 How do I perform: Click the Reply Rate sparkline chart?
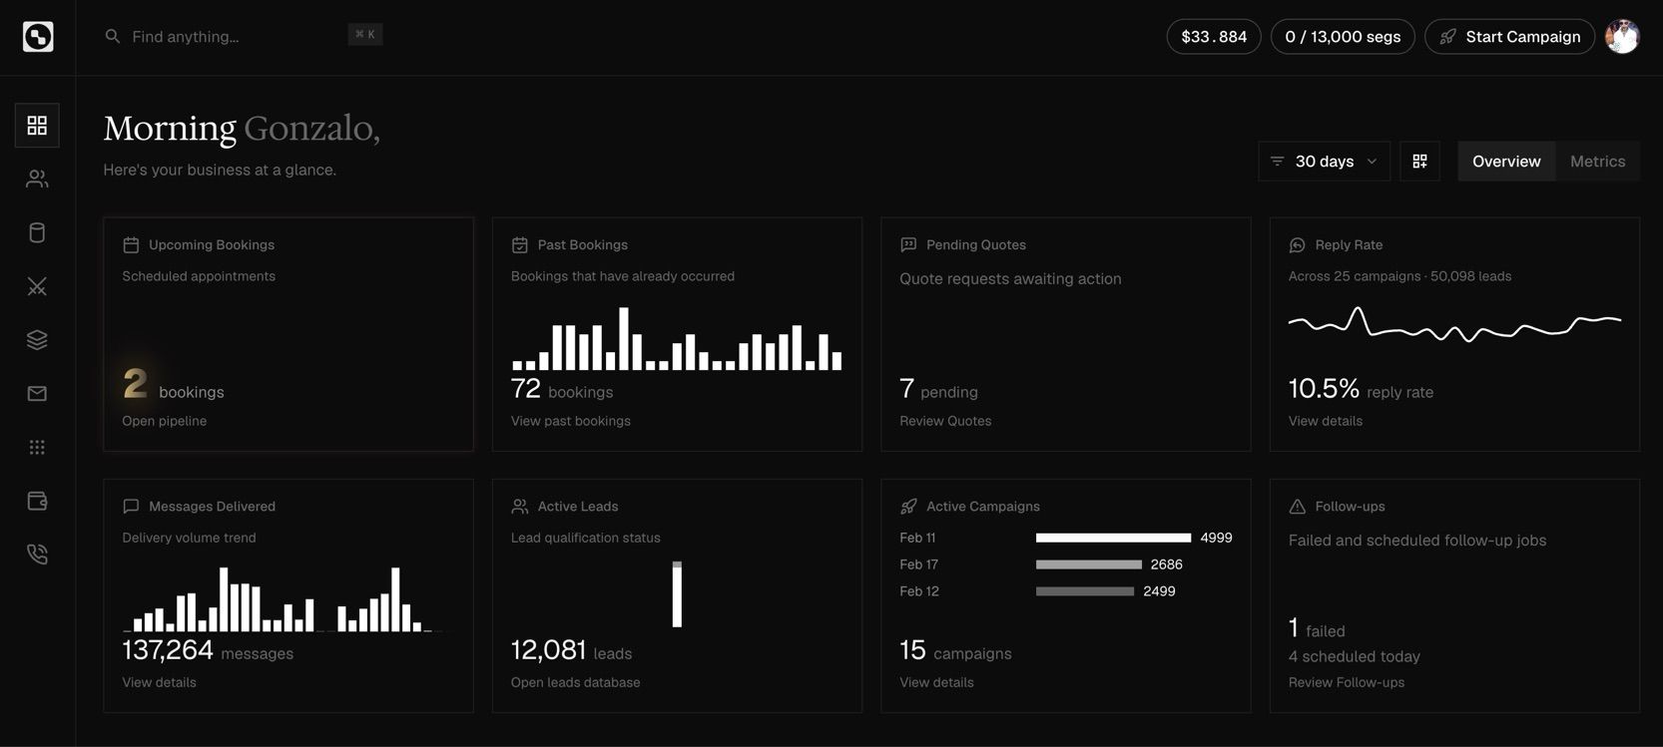point(1454,324)
